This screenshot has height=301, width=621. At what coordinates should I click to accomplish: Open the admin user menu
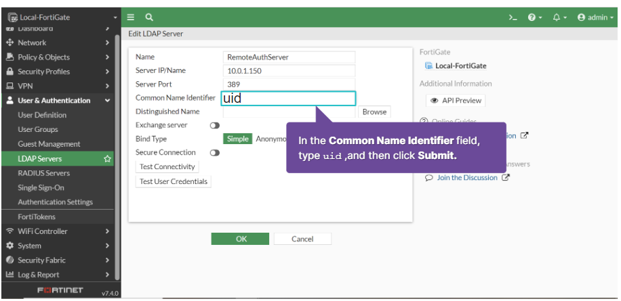point(595,18)
